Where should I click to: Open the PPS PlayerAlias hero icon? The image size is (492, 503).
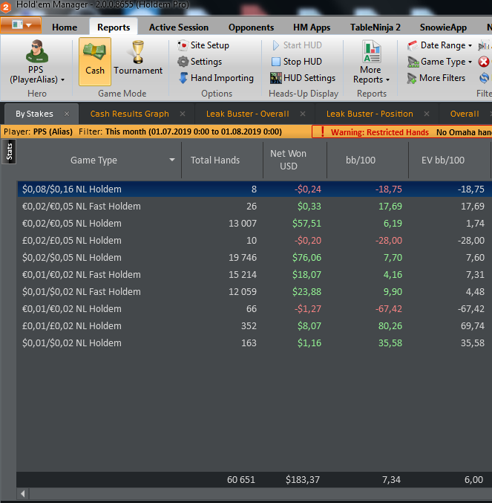[37, 51]
